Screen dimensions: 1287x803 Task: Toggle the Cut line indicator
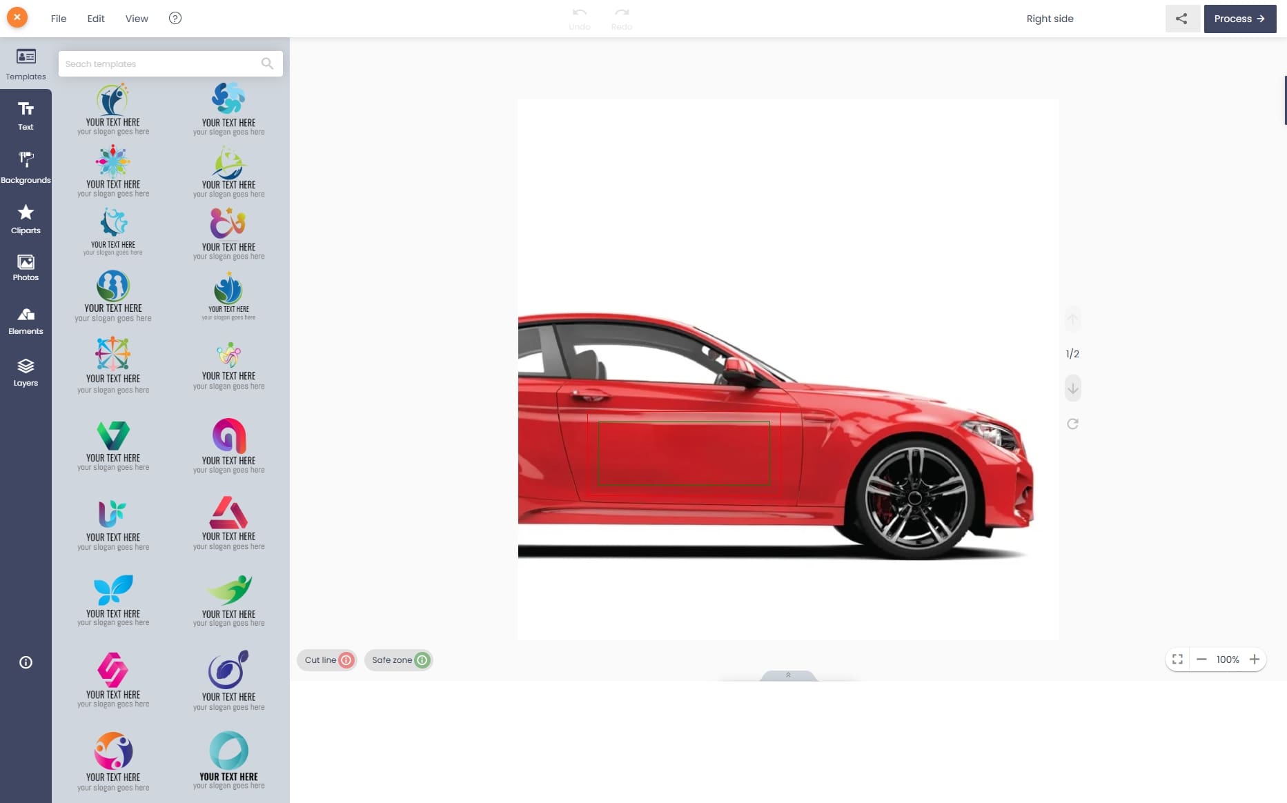(328, 660)
